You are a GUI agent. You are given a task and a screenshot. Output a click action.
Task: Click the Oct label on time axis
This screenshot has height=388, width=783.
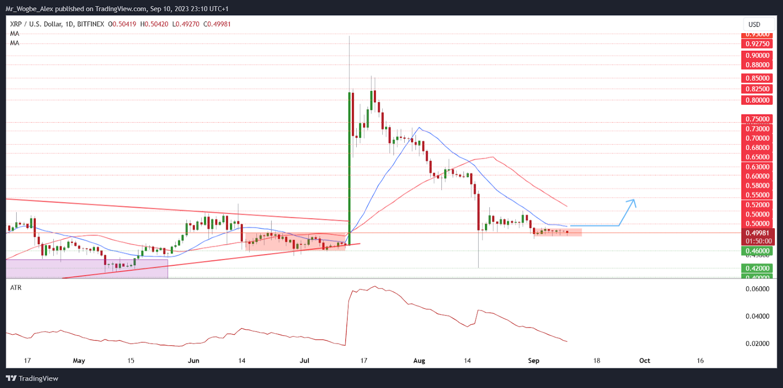pyautogui.click(x=645, y=361)
